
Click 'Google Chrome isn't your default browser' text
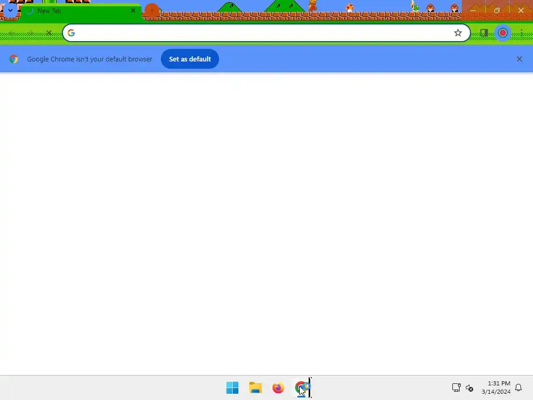click(90, 59)
